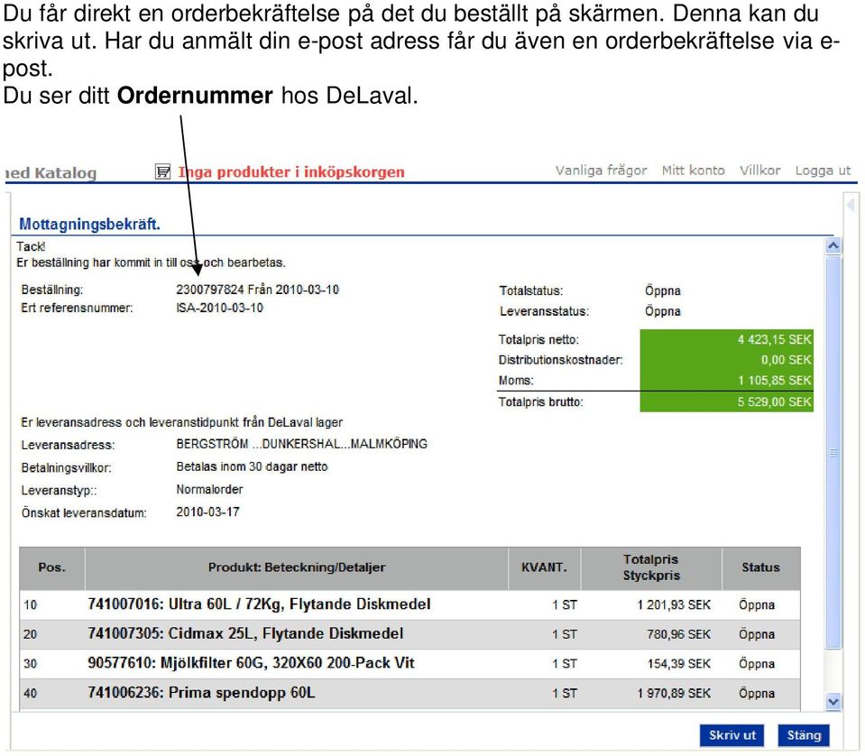Select product 90577610 Mjölkfilter 60G row

tap(409, 663)
